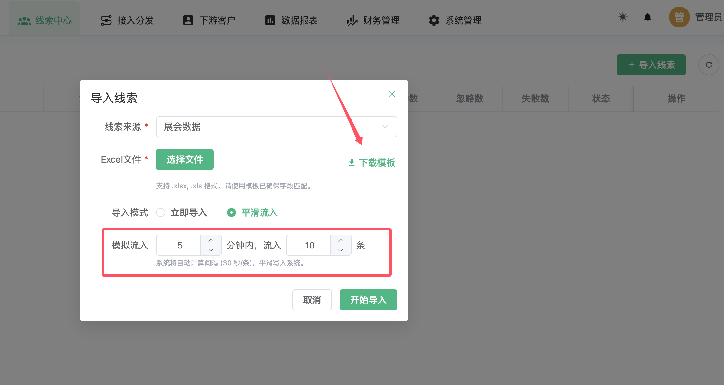Open the 数据报表 menu
Image resolution: width=724 pixels, height=385 pixels.
tap(291, 20)
